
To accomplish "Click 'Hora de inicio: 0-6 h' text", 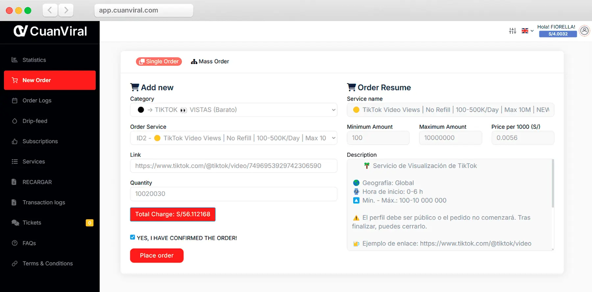I will (x=392, y=192).
